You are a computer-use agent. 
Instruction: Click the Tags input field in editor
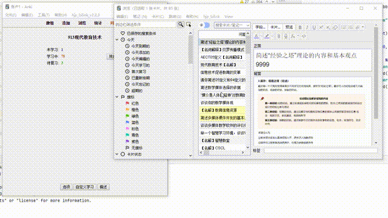click(320, 150)
